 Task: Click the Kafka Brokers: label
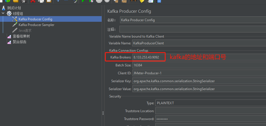121,57
